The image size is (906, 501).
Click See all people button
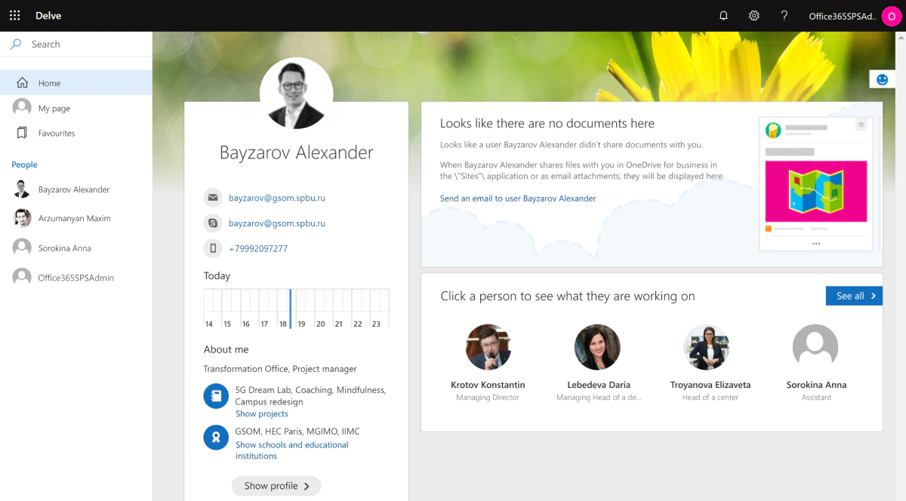tap(854, 296)
